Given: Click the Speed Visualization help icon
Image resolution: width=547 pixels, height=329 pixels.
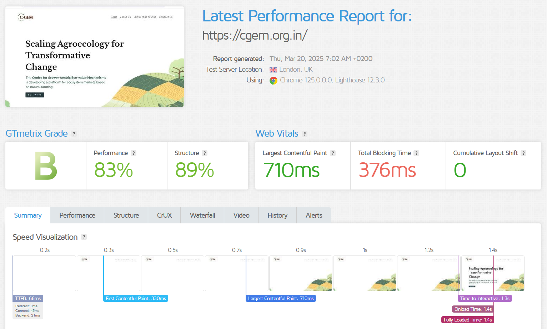Looking at the screenshot, I should click(x=84, y=237).
